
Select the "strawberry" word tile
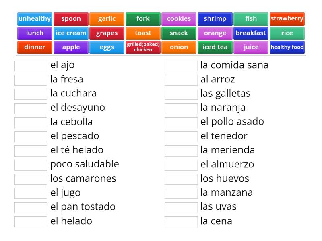287,18
